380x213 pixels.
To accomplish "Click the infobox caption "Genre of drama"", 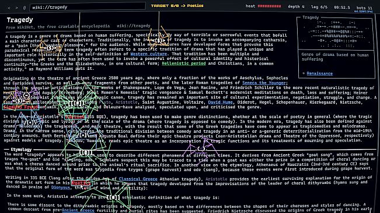I will pos(335,57).
